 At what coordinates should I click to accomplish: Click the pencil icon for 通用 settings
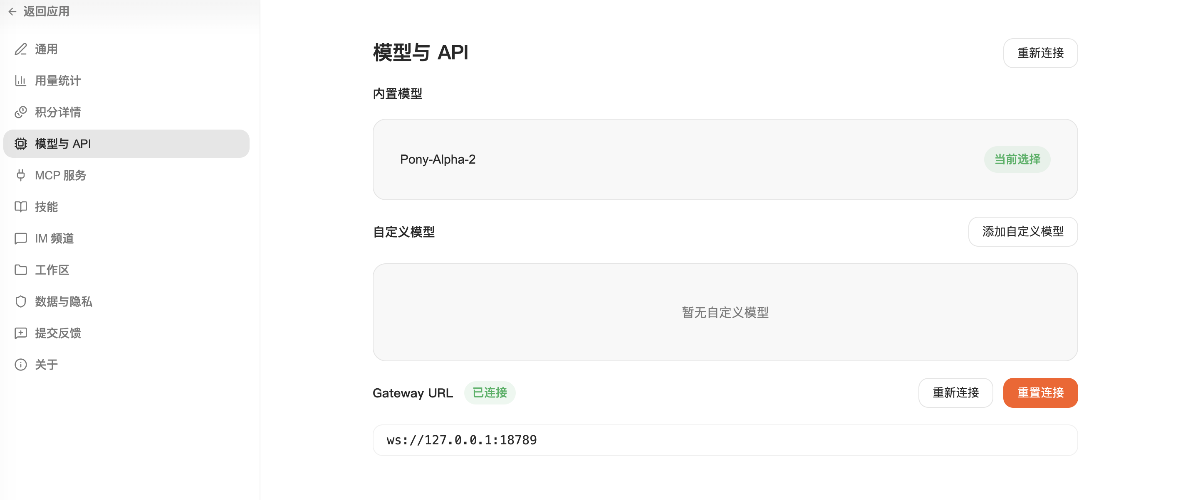click(20, 49)
